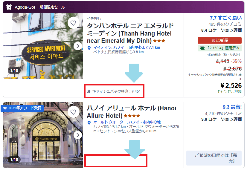
Task: Click the 9.3 最高! rating
Action: tap(232, 107)
